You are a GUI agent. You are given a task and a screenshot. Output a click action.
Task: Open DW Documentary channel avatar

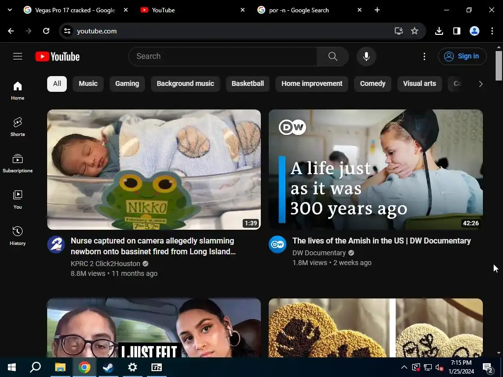(278, 244)
